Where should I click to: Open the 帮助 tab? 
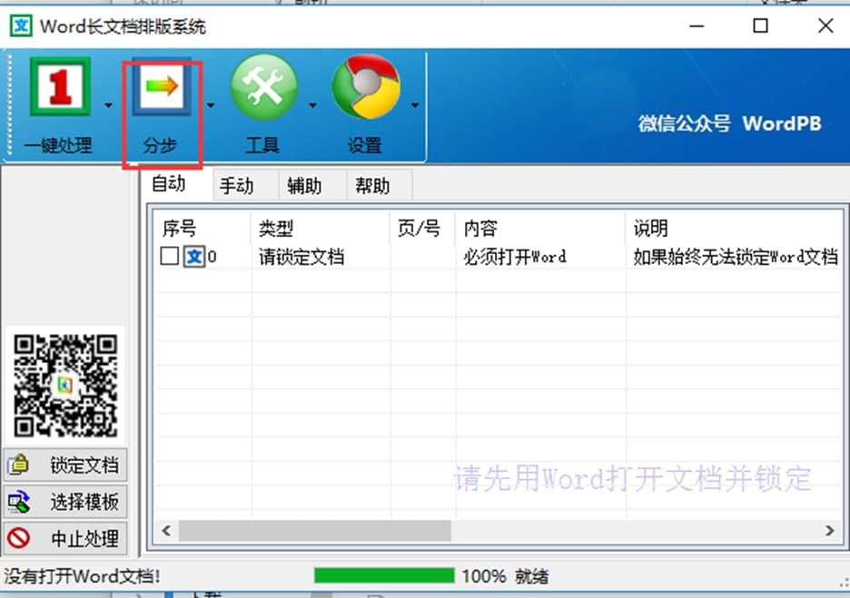coord(372,186)
